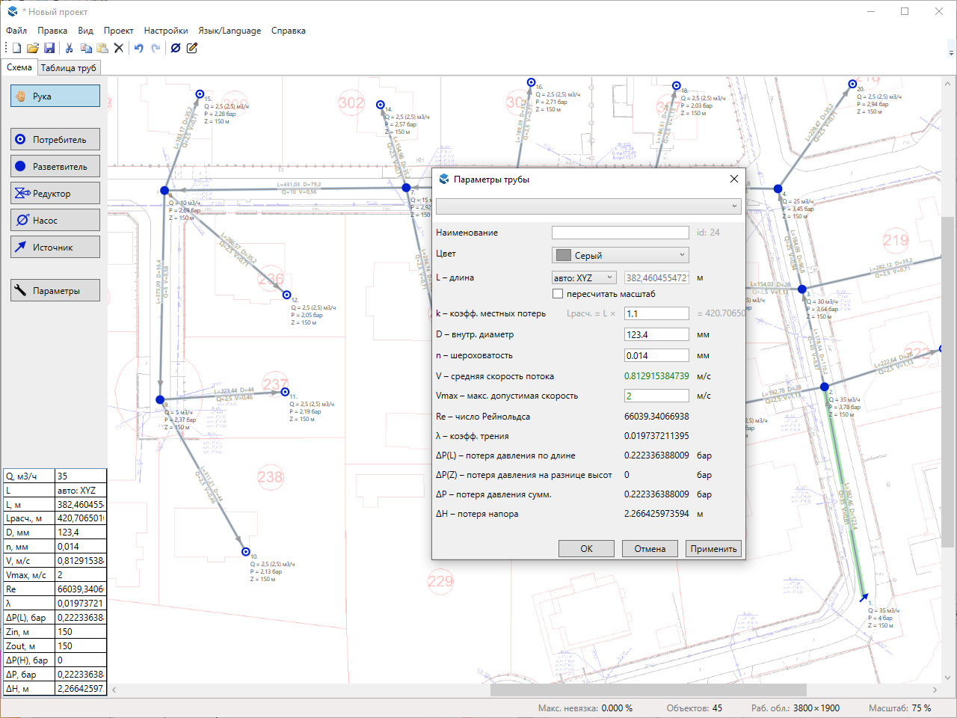Viewport: 957px width, 718px height.
Task: Click the Undo arrow icon
Action: point(138,48)
